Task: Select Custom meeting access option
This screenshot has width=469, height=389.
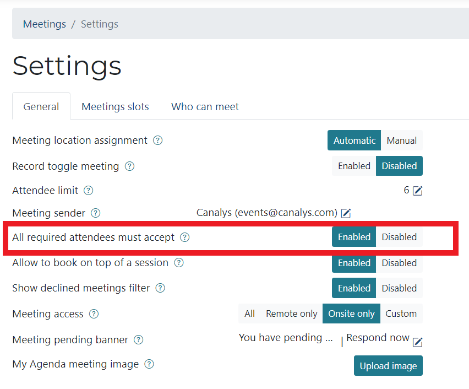Action: (x=401, y=314)
